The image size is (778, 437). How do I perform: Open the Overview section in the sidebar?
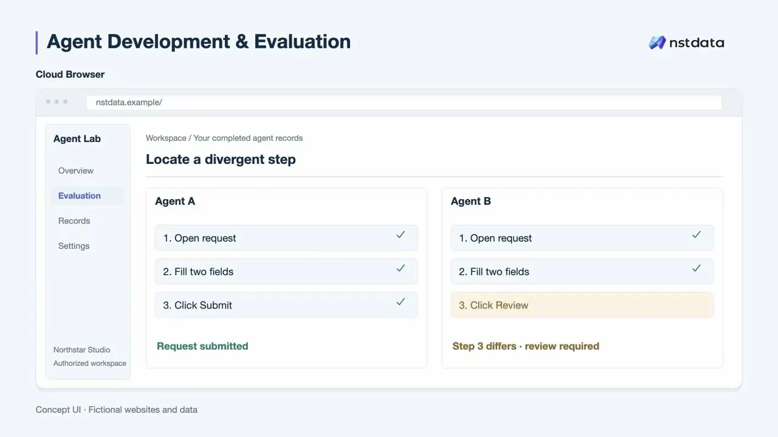click(76, 171)
